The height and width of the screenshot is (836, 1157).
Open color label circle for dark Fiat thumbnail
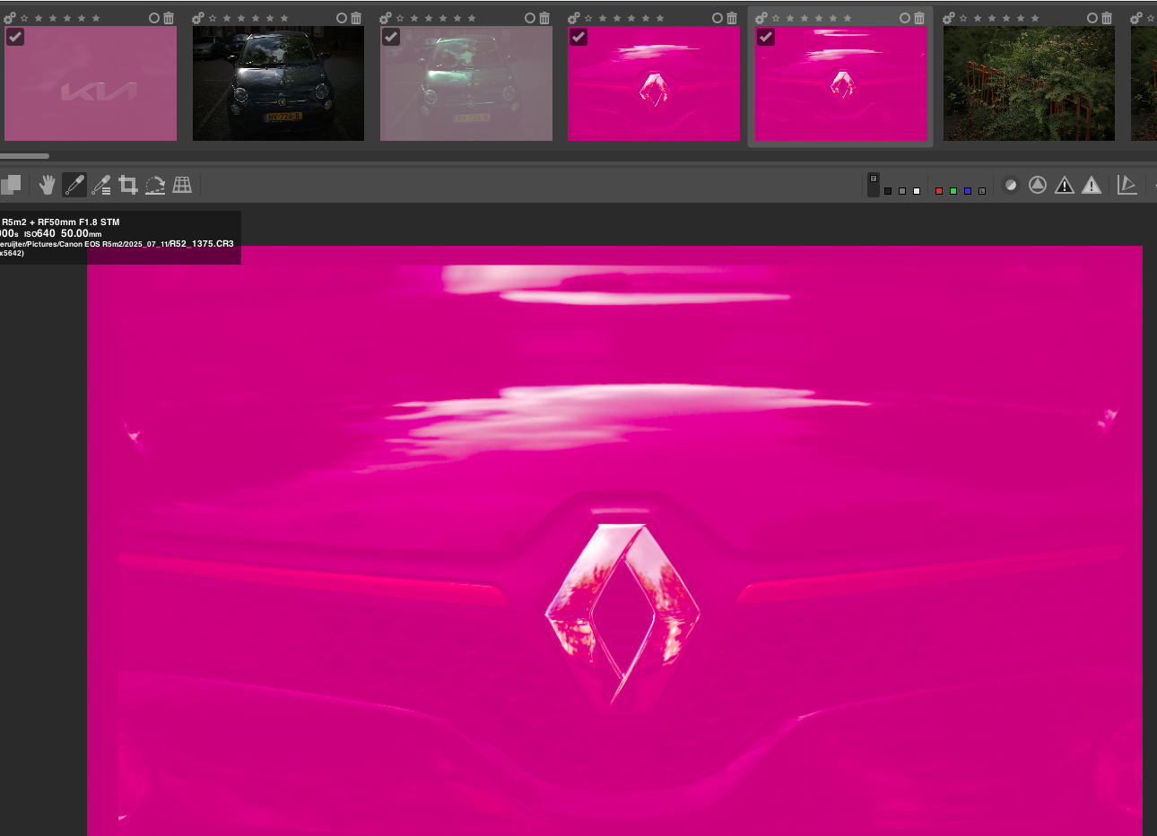point(342,18)
